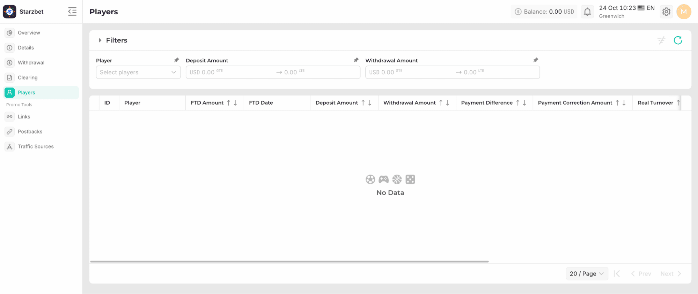The width and height of the screenshot is (698, 294).
Task: Open Overview in the sidebar
Action: click(41, 33)
